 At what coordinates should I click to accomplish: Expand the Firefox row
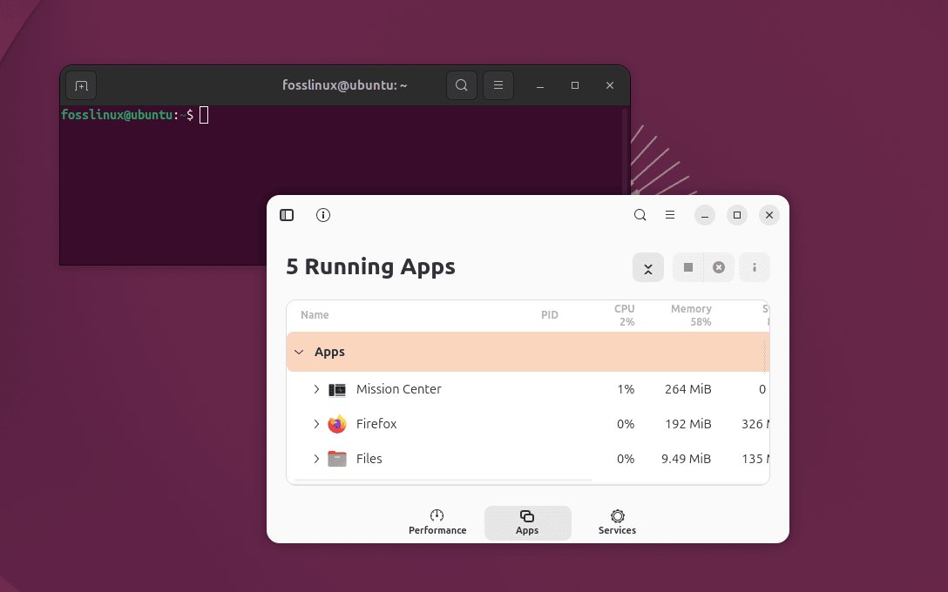[316, 424]
